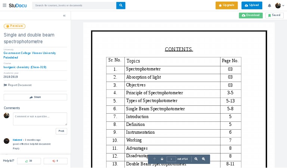Focus the course and document search field

(74, 6)
